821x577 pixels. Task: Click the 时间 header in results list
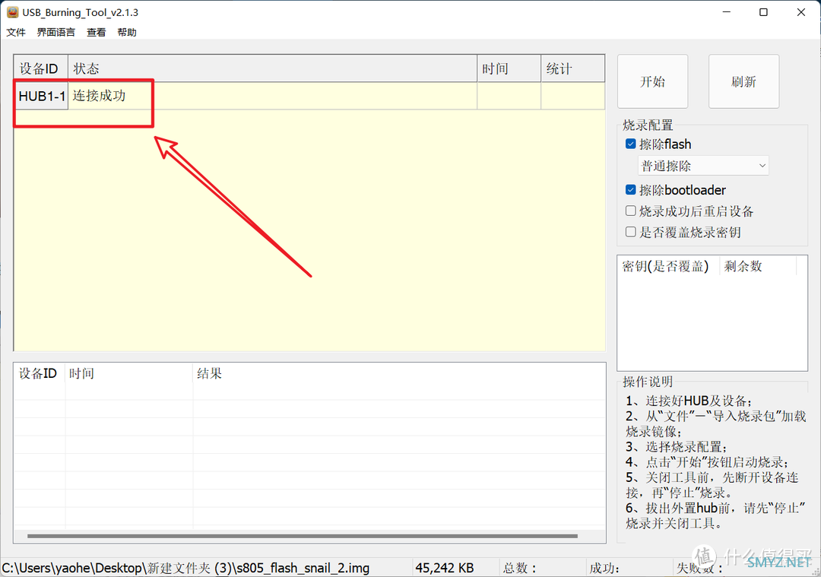pos(129,373)
